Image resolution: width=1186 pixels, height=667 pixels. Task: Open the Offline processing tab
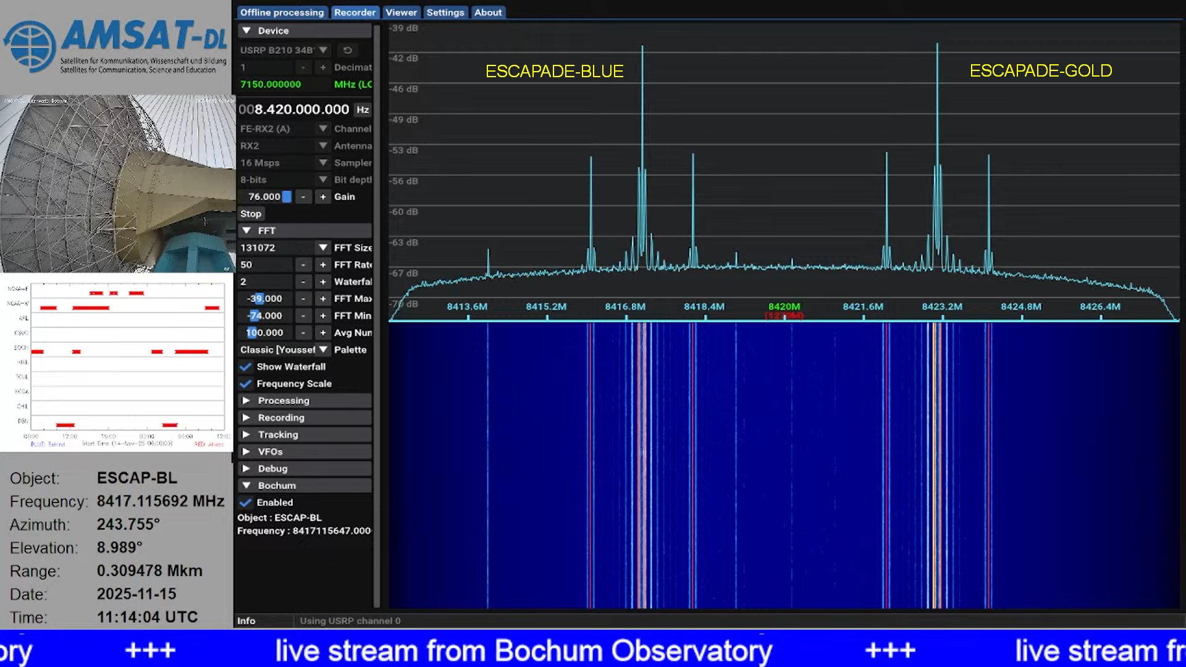click(x=282, y=12)
